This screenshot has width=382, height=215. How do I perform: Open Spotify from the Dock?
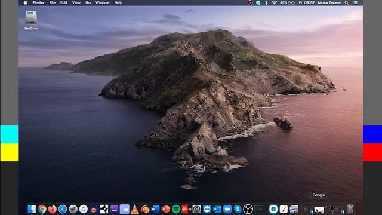point(176,209)
